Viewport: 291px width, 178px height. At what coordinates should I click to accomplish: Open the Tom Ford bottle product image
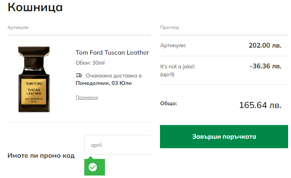(x=34, y=79)
